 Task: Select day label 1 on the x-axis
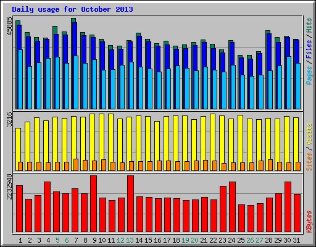20,240
